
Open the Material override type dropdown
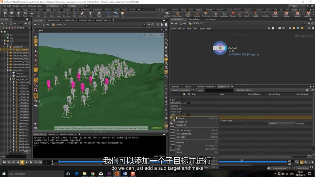(282, 124)
